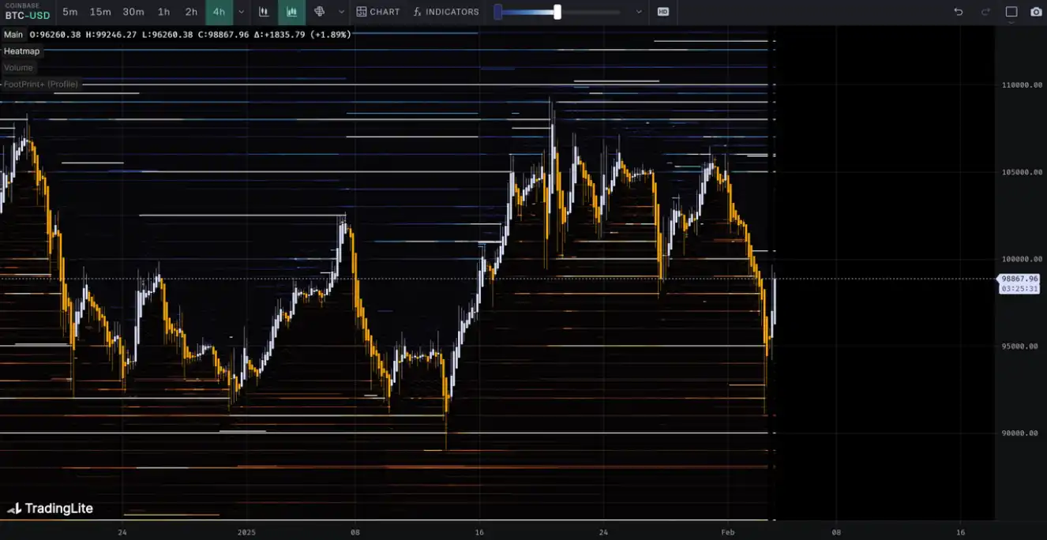Enable the Volume layer label

(18, 68)
